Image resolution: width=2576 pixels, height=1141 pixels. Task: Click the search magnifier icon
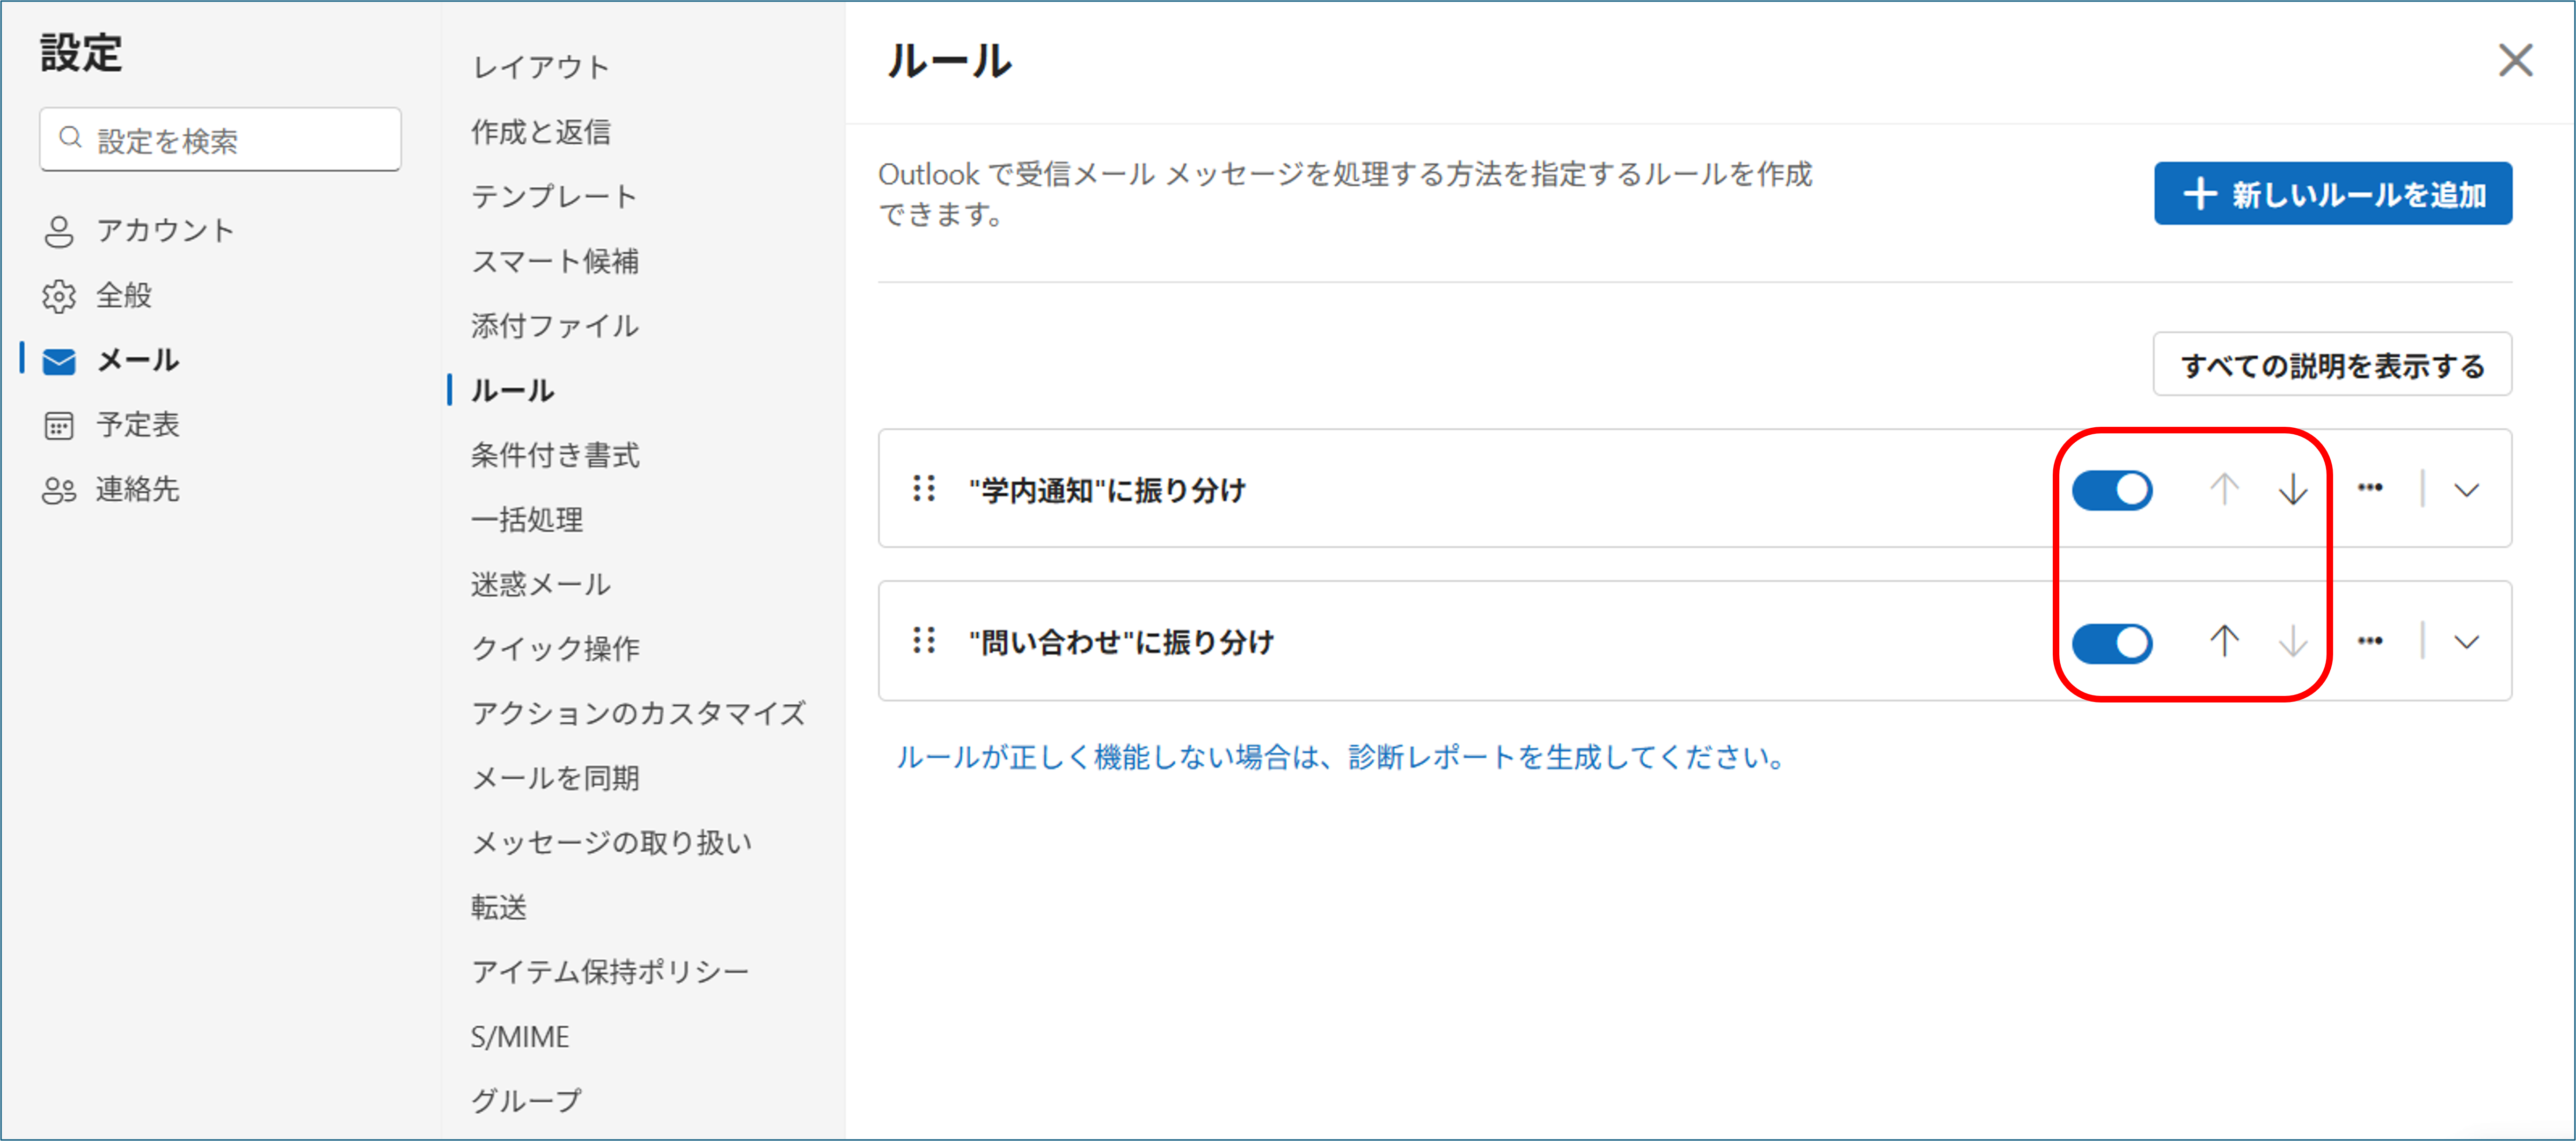click(70, 138)
